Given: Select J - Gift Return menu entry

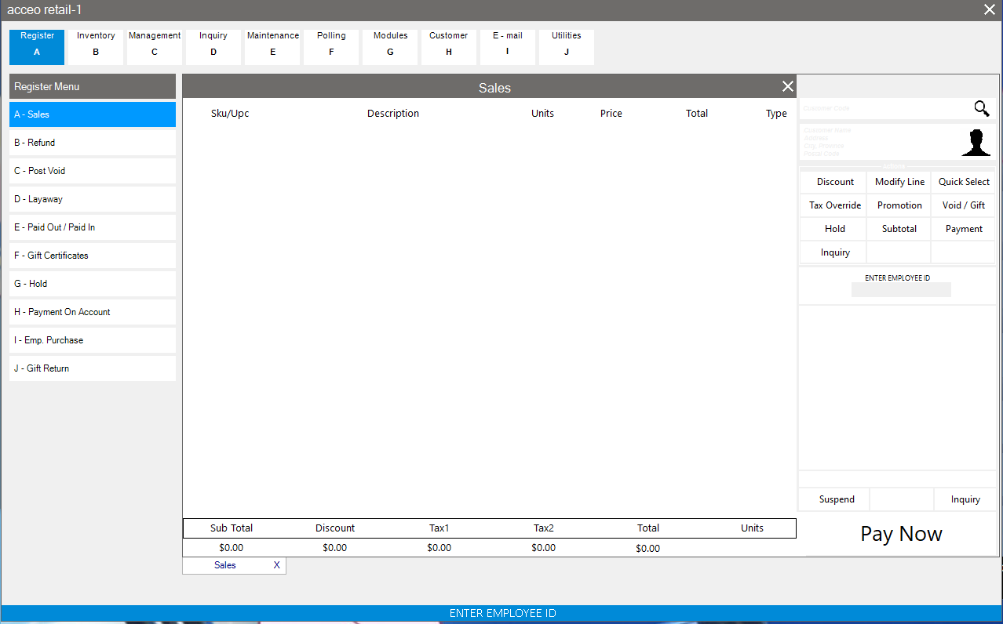Looking at the screenshot, I should (x=93, y=368).
